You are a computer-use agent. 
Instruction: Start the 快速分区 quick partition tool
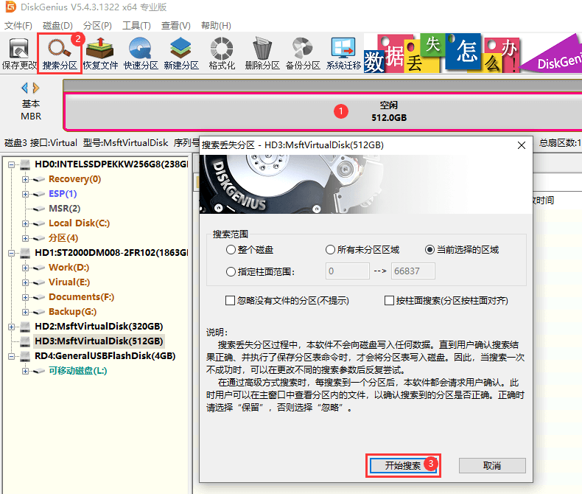141,54
